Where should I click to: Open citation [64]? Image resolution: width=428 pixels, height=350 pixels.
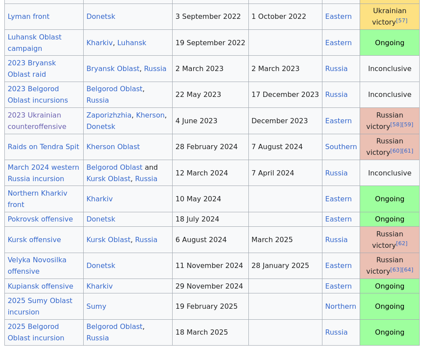click(x=407, y=270)
